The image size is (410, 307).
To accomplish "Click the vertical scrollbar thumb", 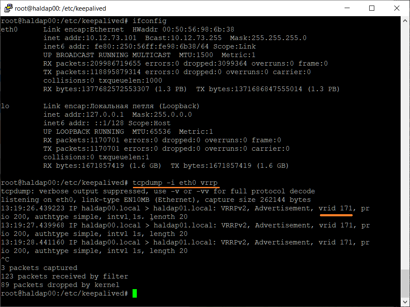I will pyautogui.click(x=405, y=284).
